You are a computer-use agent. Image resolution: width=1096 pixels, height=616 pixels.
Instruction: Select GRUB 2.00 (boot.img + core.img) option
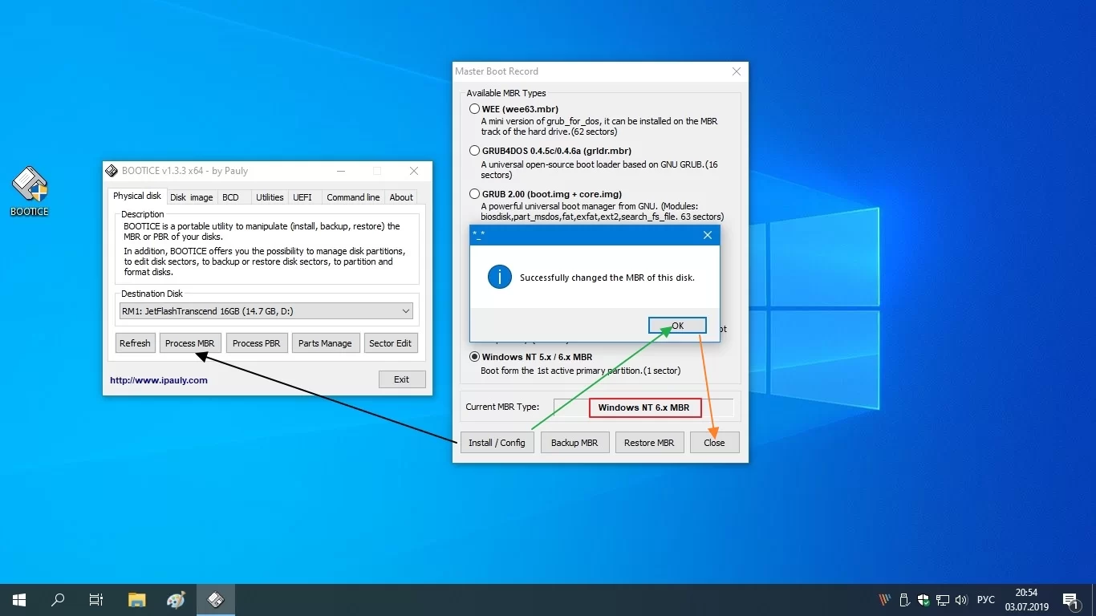pyautogui.click(x=474, y=194)
